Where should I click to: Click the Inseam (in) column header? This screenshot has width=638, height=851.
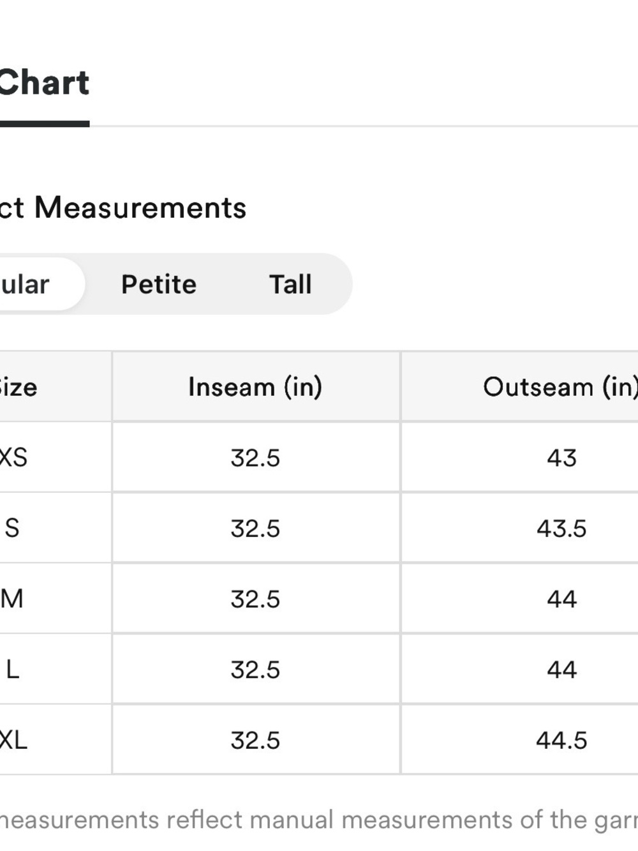[x=255, y=387]
